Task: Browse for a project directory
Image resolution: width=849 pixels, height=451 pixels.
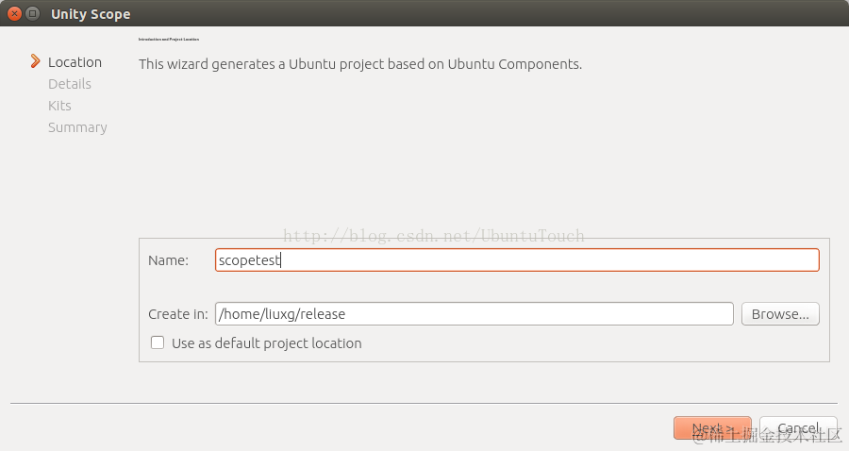Action: (x=780, y=314)
